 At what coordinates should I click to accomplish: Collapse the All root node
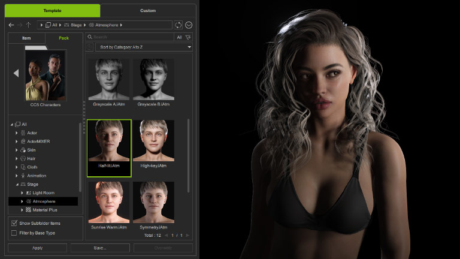(12, 125)
